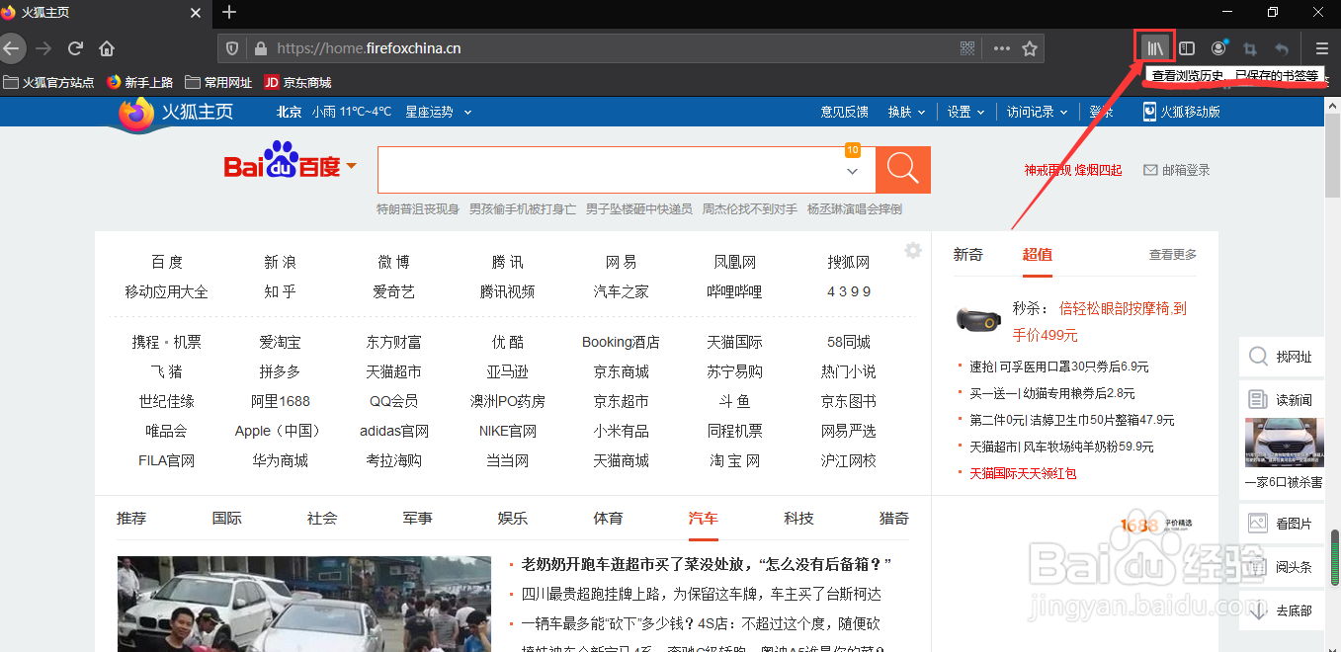Open the Library (history and bookmarks) icon
This screenshot has width=1341, height=652.
(x=1154, y=47)
